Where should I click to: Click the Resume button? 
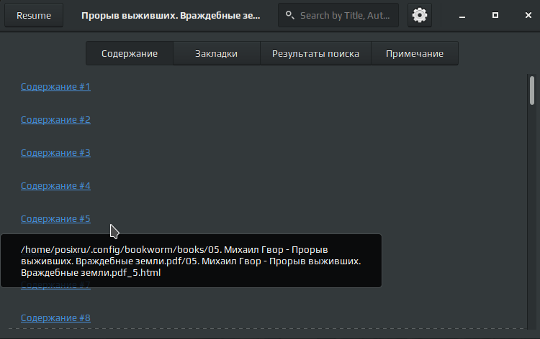point(34,16)
